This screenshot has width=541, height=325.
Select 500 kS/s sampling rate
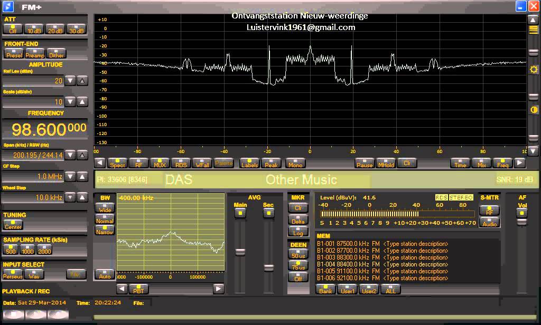pos(11,250)
